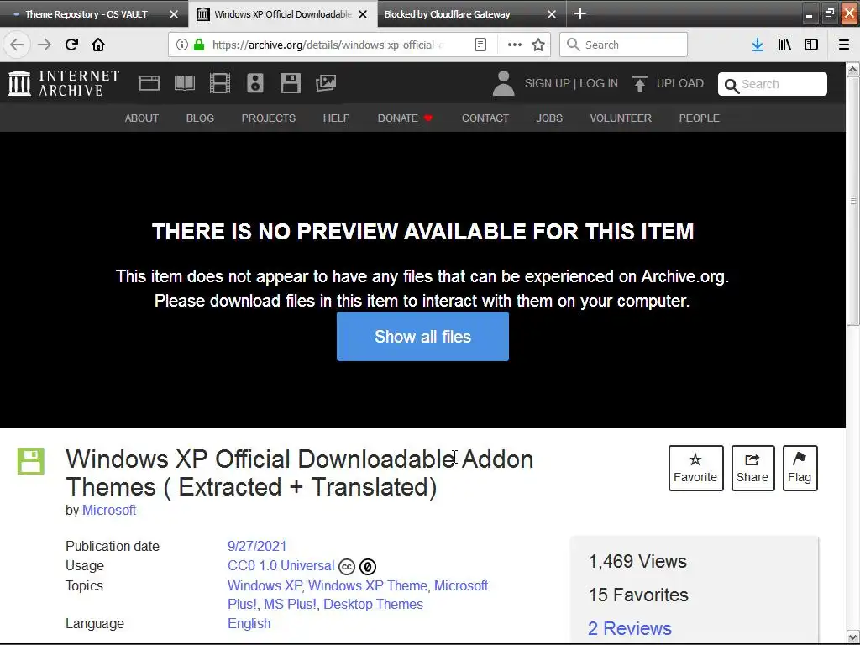Click the LOG IN link
Viewport: 860px width, 645px height.
pos(599,83)
